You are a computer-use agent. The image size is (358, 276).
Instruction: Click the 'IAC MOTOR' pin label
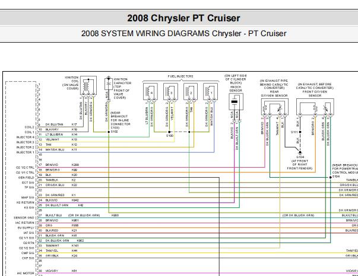pos(26,273)
